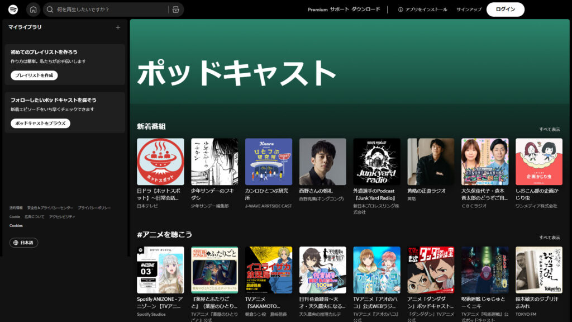Image resolution: width=572 pixels, height=322 pixels.
Task: Open the 新着番組 section heading
Action: [151, 127]
